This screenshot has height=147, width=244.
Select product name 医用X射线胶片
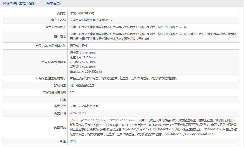tap(79, 46)
